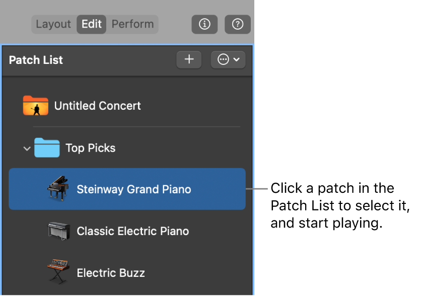Screen dimensions: 422x296
Task: Click the Classic Electric Piano instrument icon
Action: (x=57, y=231)
